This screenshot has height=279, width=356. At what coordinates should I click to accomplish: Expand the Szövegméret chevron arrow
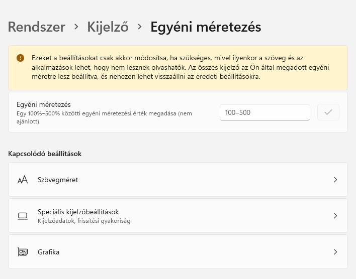pos(335,180)
